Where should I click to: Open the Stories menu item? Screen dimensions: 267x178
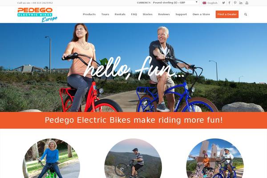tap(147, 14)
